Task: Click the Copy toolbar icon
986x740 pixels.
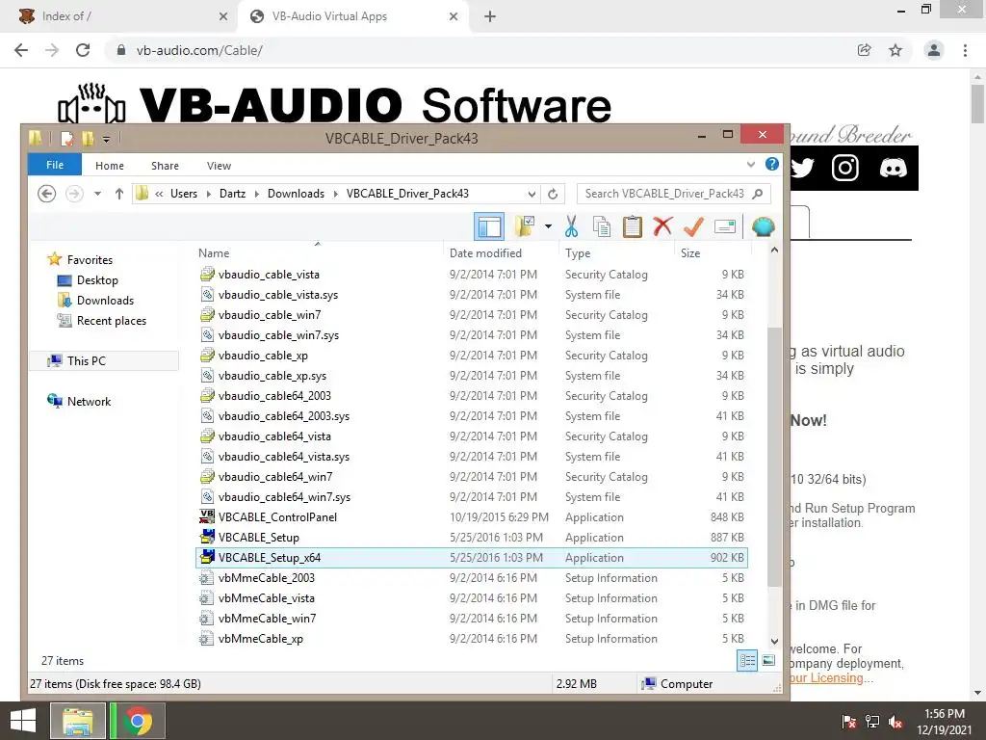Action: click(602, 226)
